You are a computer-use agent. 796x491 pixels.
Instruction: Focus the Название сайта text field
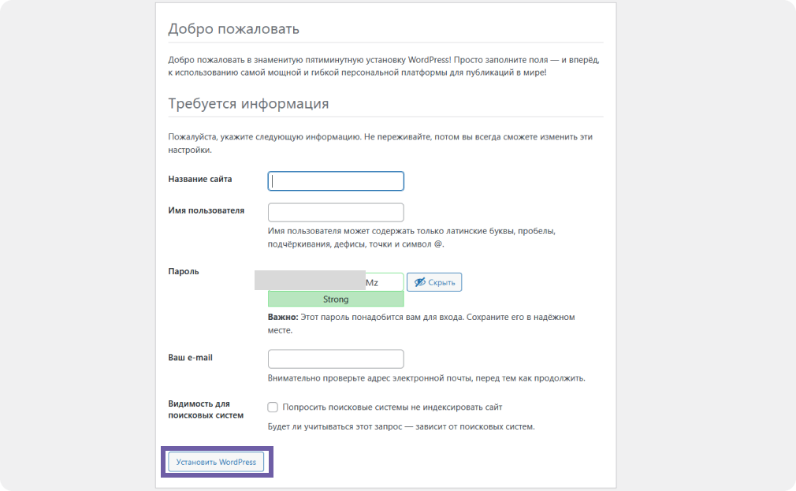coord(336,181)
